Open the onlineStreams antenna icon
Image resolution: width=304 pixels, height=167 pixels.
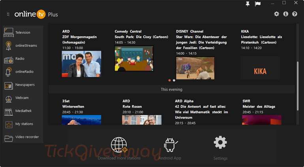(8, 46)
